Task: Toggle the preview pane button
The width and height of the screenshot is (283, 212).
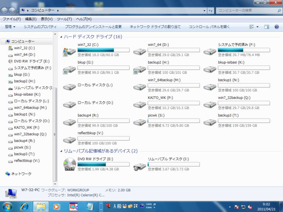Action: point(266,27)
